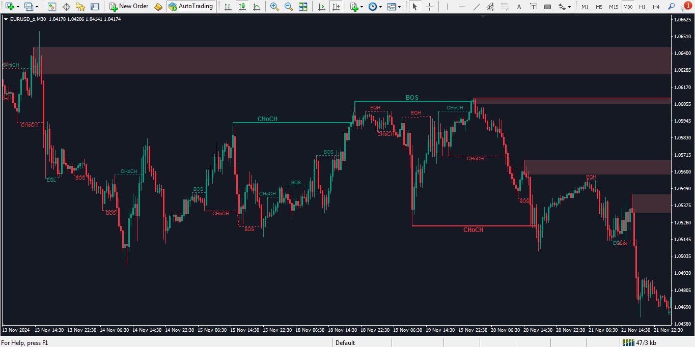The width and height of the screenshot is (695, 347).
Task: Switch to the H1 timeframe
Action: [x=642, y=7]
